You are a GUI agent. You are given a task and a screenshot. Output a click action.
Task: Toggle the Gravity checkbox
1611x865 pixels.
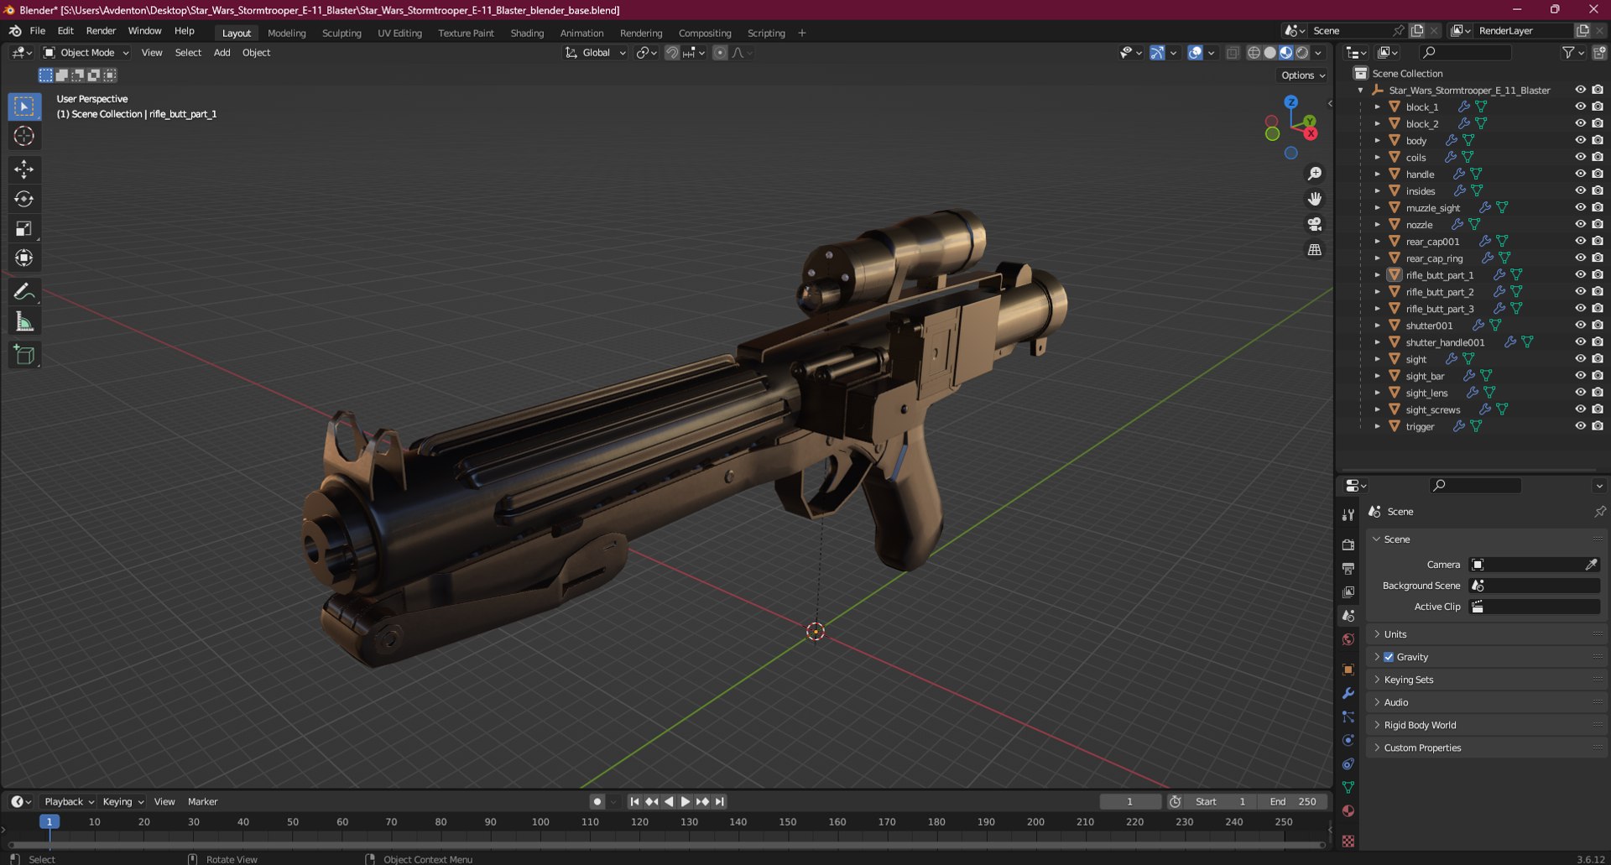pyautogui.click(x=1389, y=657)
